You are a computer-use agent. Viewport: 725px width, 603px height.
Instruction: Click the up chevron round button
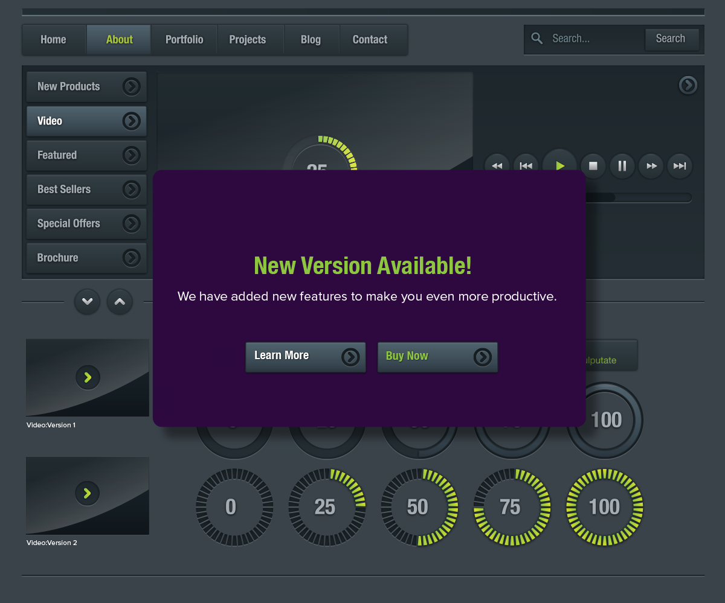click(x=120, y=301)
